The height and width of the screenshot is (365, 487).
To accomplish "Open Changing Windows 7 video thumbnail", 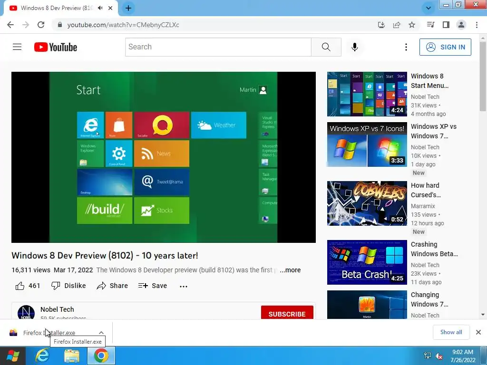I will 367,305.
